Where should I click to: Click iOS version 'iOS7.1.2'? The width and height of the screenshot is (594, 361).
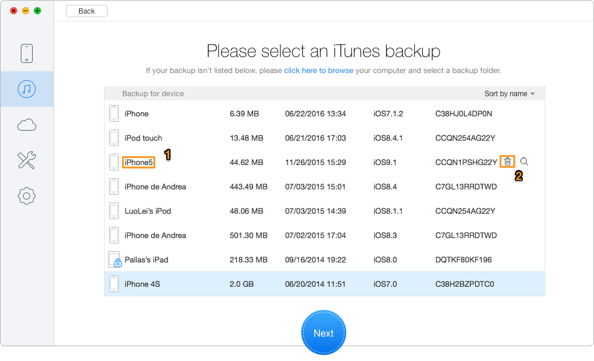(x=388, y=113)
